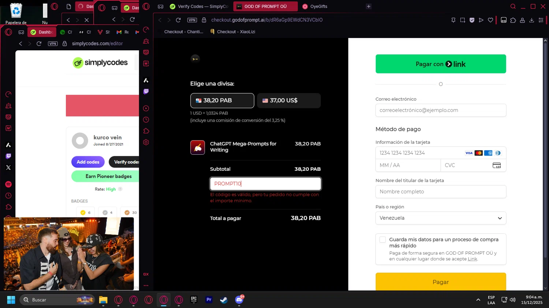
Task: Open Spotify icon in simplycodes window sidebar
Action: point(8,184)
